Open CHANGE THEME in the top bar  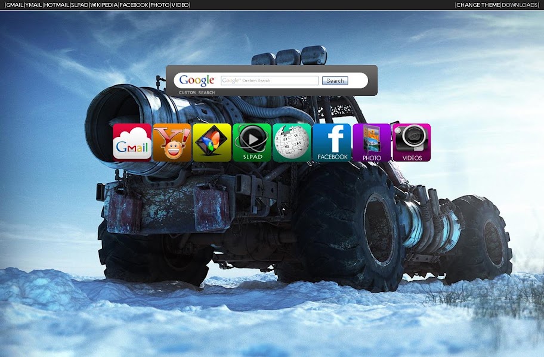(478, 5)
